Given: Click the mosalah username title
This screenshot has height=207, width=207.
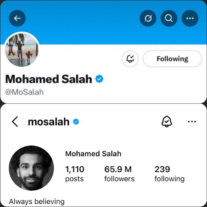Looking at the screenshot, I should [49, 122].
